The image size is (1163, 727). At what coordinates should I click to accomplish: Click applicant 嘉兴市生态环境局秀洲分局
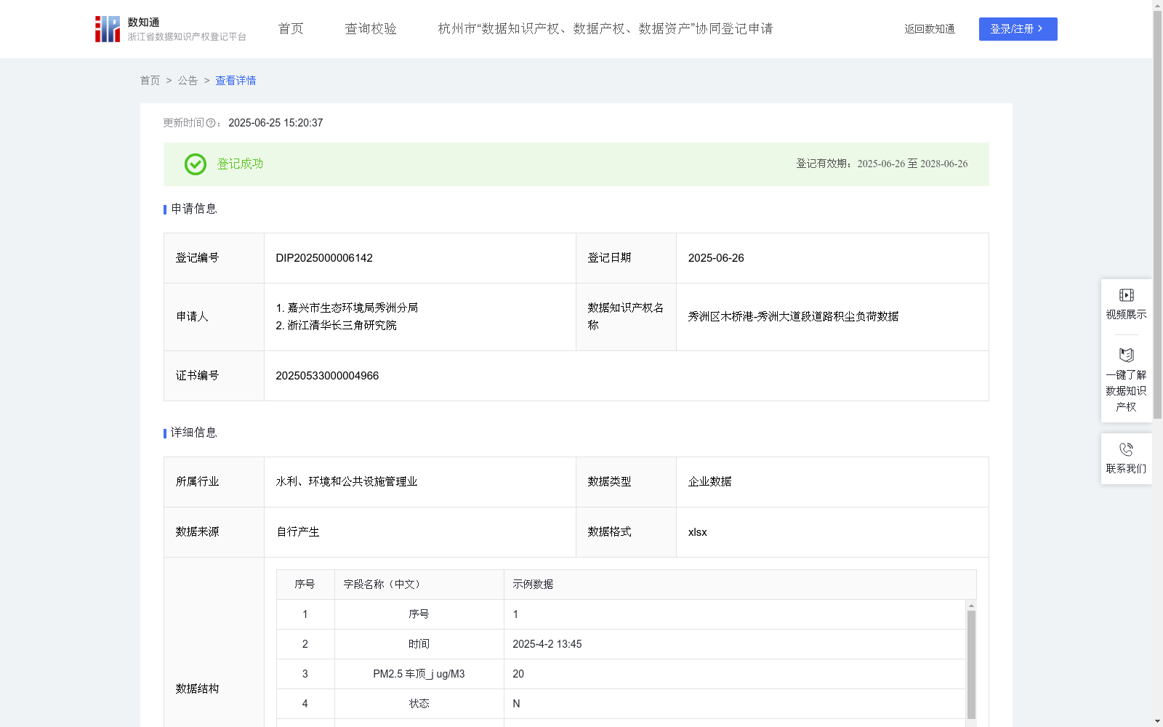pos(353,308)
